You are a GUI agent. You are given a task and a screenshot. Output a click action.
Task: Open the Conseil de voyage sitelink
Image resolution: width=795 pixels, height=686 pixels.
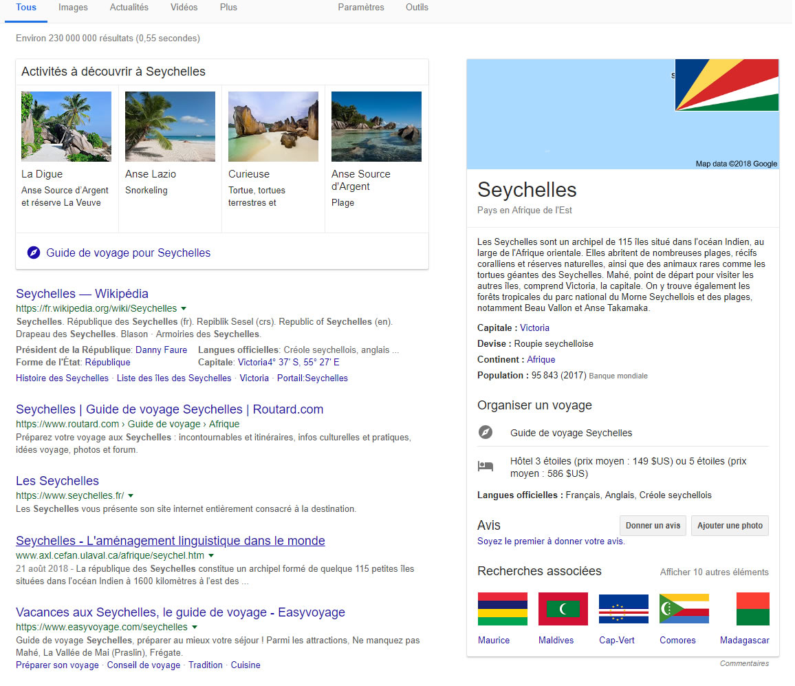coord(144,665)
